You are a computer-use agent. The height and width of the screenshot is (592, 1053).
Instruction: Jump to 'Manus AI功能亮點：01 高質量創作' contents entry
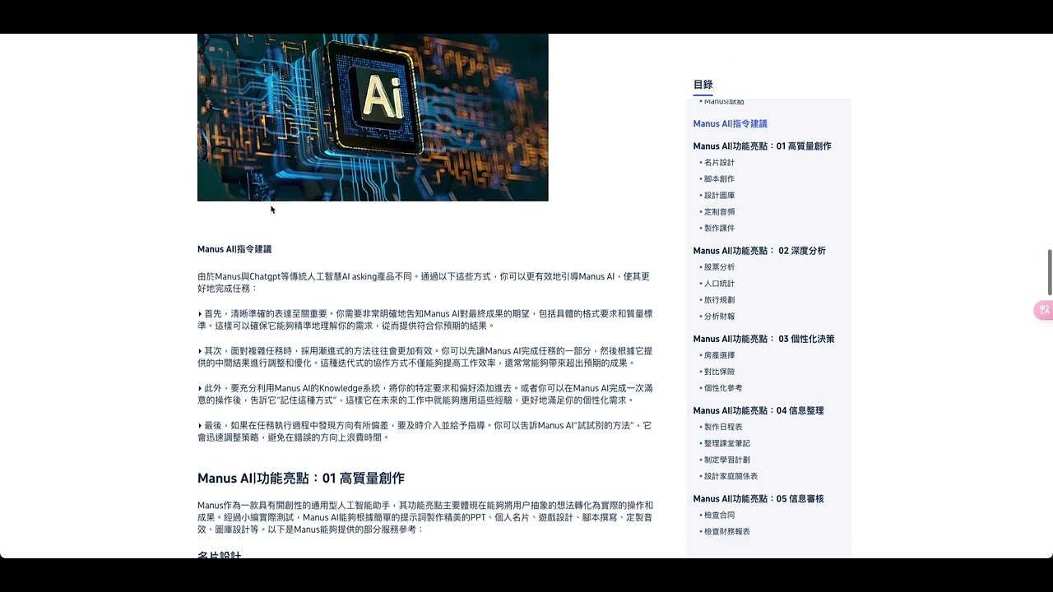(x=762, y=146)
